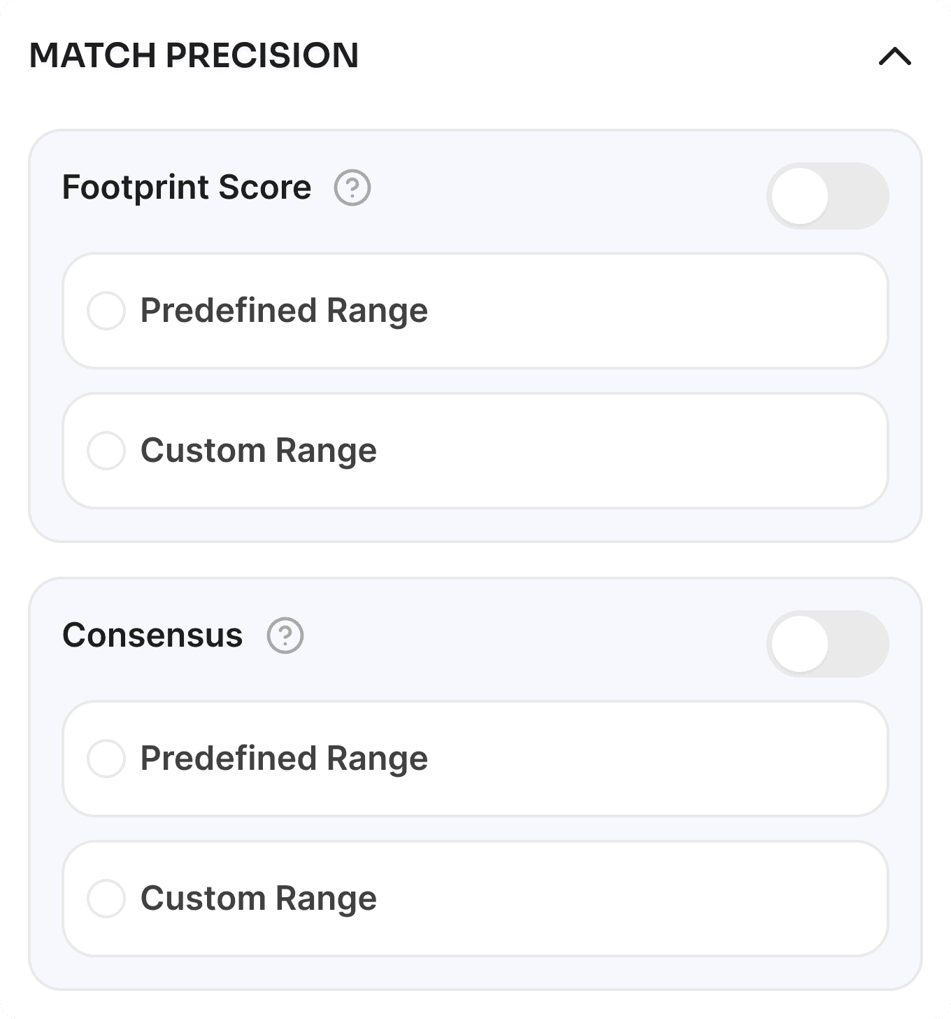This screenshot has height=1019, width=951.
Task: Click Predefined Range label text under Footprint Score
Action: (x=284, y=311)
